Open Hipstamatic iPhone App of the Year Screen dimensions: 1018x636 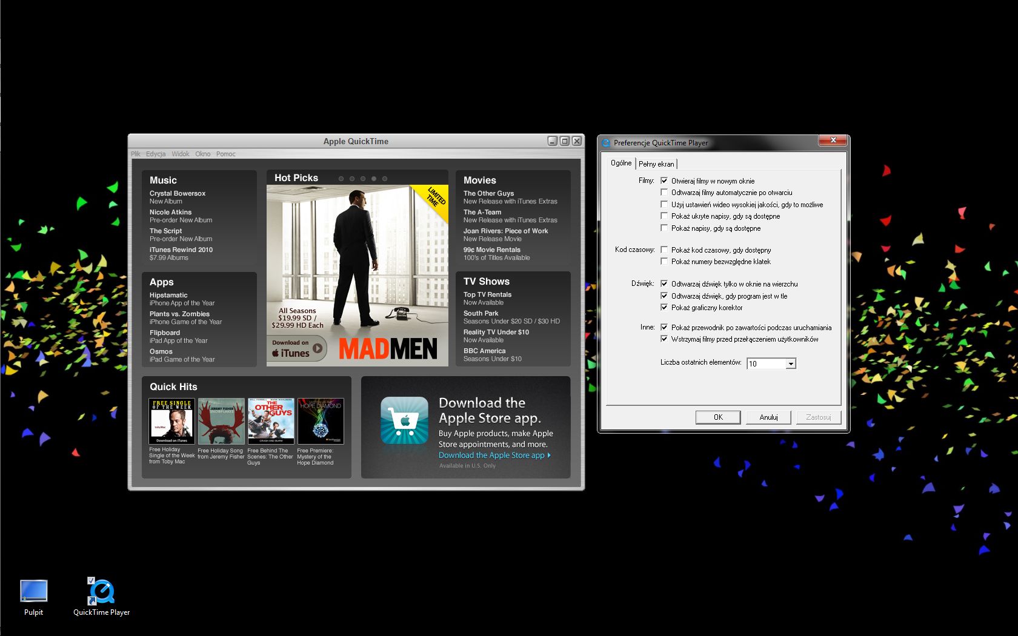click(182, 299)
